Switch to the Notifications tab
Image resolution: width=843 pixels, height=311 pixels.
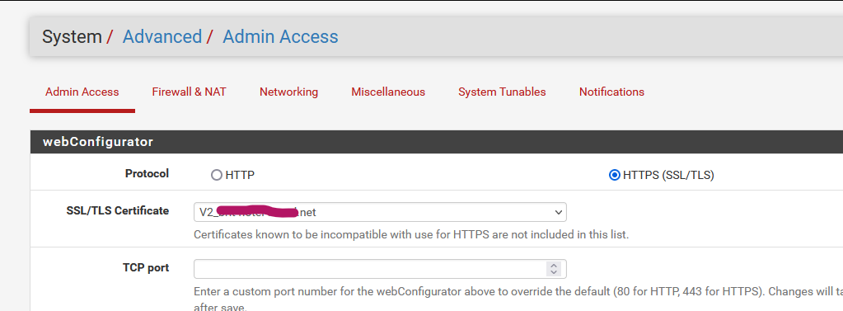[611, 92]
